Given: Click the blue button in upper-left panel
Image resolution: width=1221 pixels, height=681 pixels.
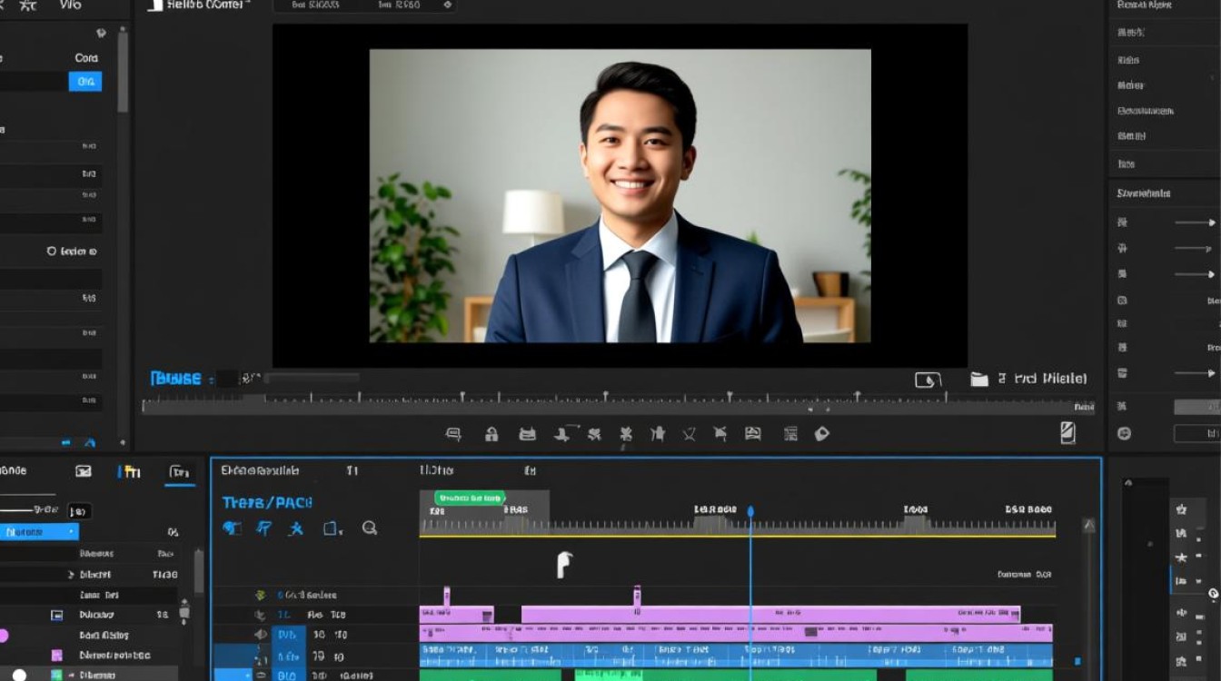Looking at the screenshot, I should tap(85, 82).
